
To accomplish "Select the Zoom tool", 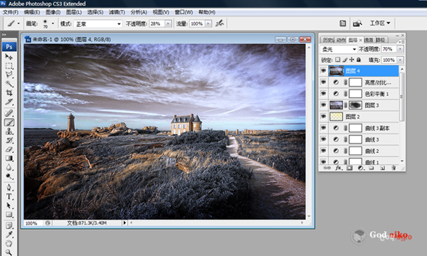I will click(9, 252).
